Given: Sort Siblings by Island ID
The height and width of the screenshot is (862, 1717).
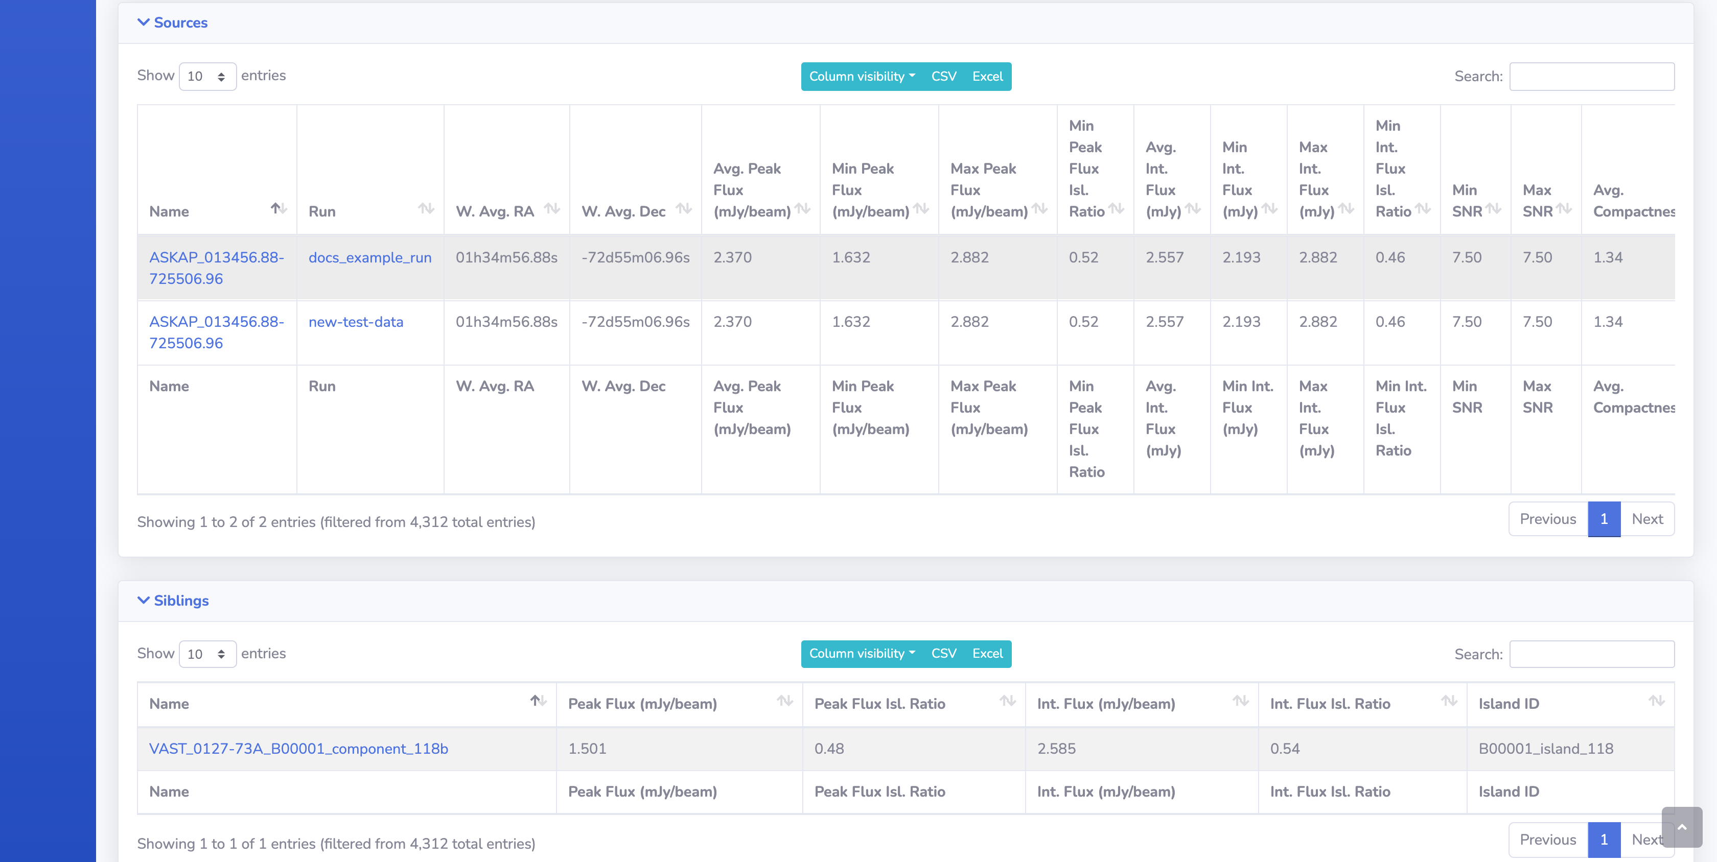Looking at the screenshot, I should click(x=1570, y=704).
